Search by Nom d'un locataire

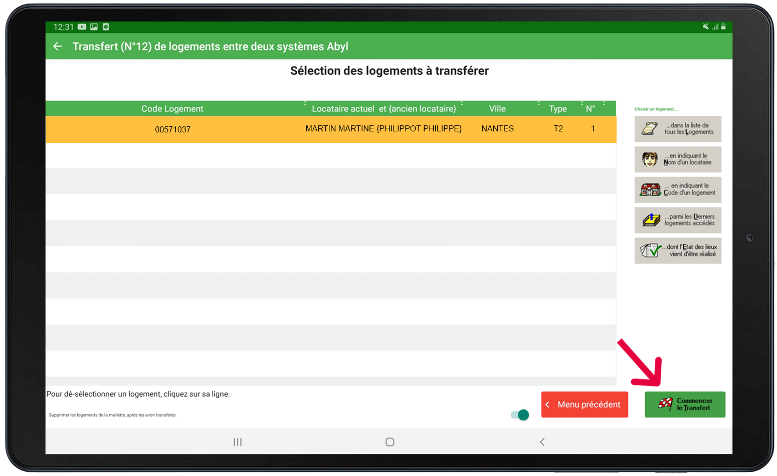pos(678,160)
